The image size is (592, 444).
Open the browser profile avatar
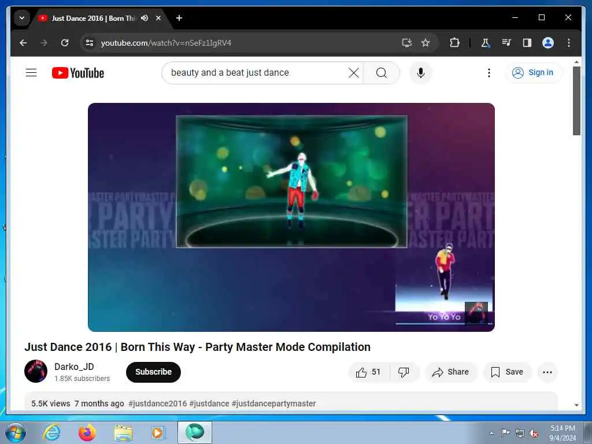pos(548,43)
